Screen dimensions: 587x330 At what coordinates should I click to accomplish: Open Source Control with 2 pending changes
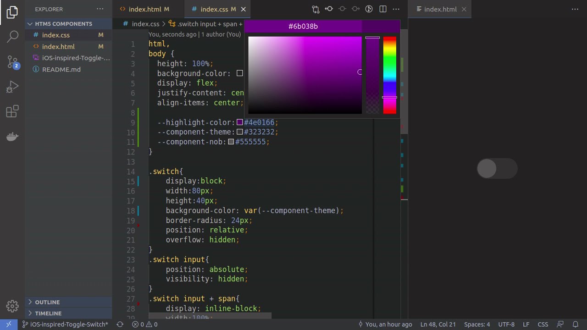point(12,62)
